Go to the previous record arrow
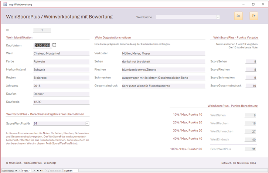Screen dimensions: 269x173 (19, 171)
